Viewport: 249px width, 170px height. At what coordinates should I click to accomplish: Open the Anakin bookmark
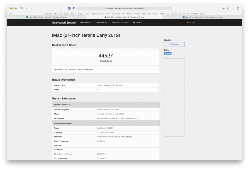coord(129,14)
